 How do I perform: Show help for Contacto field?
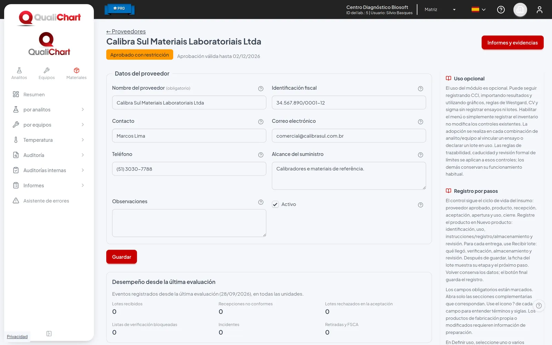point(261,122)
